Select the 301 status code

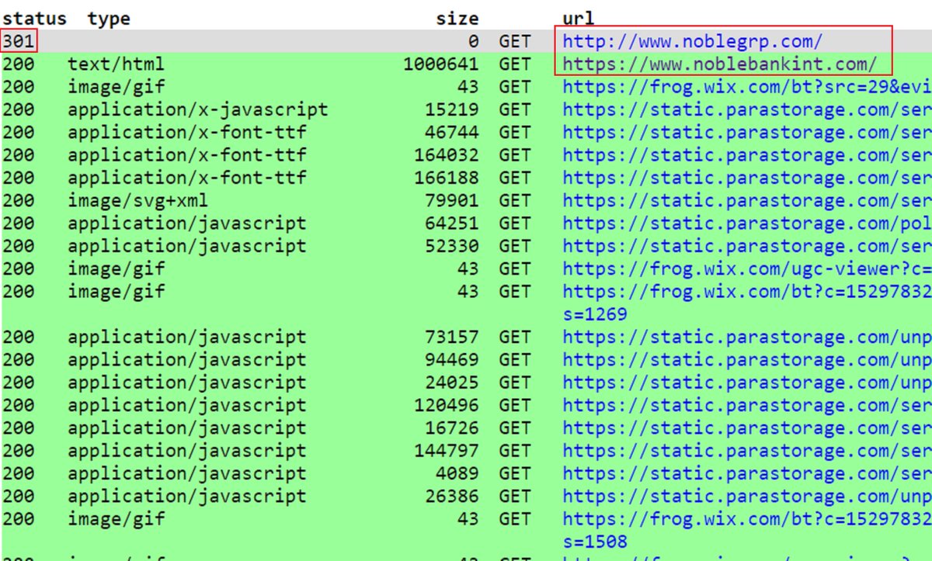(x=19, y=40)
